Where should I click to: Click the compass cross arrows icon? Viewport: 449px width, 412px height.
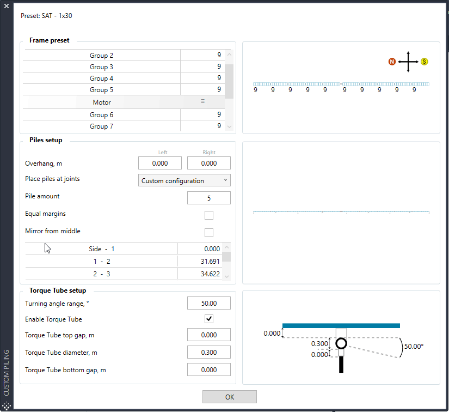[x=408, y=62]
